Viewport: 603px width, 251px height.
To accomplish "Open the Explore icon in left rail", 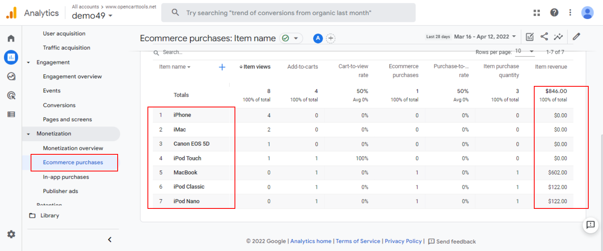I will click(11, 76).
